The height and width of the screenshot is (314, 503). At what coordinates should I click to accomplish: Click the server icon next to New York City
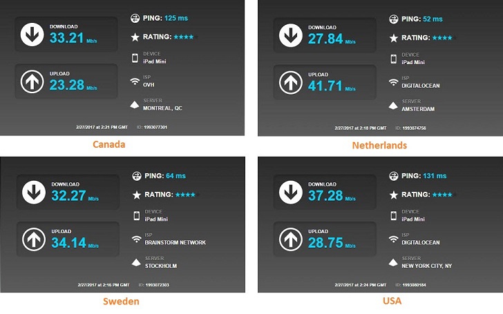click(x=393, y=262)
